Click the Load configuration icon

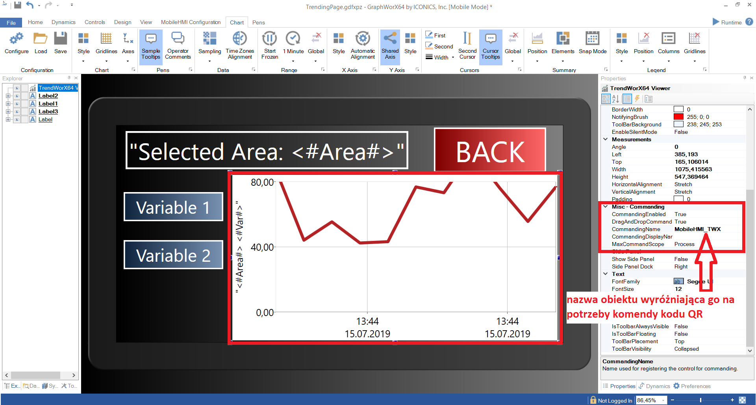point(41,43)
